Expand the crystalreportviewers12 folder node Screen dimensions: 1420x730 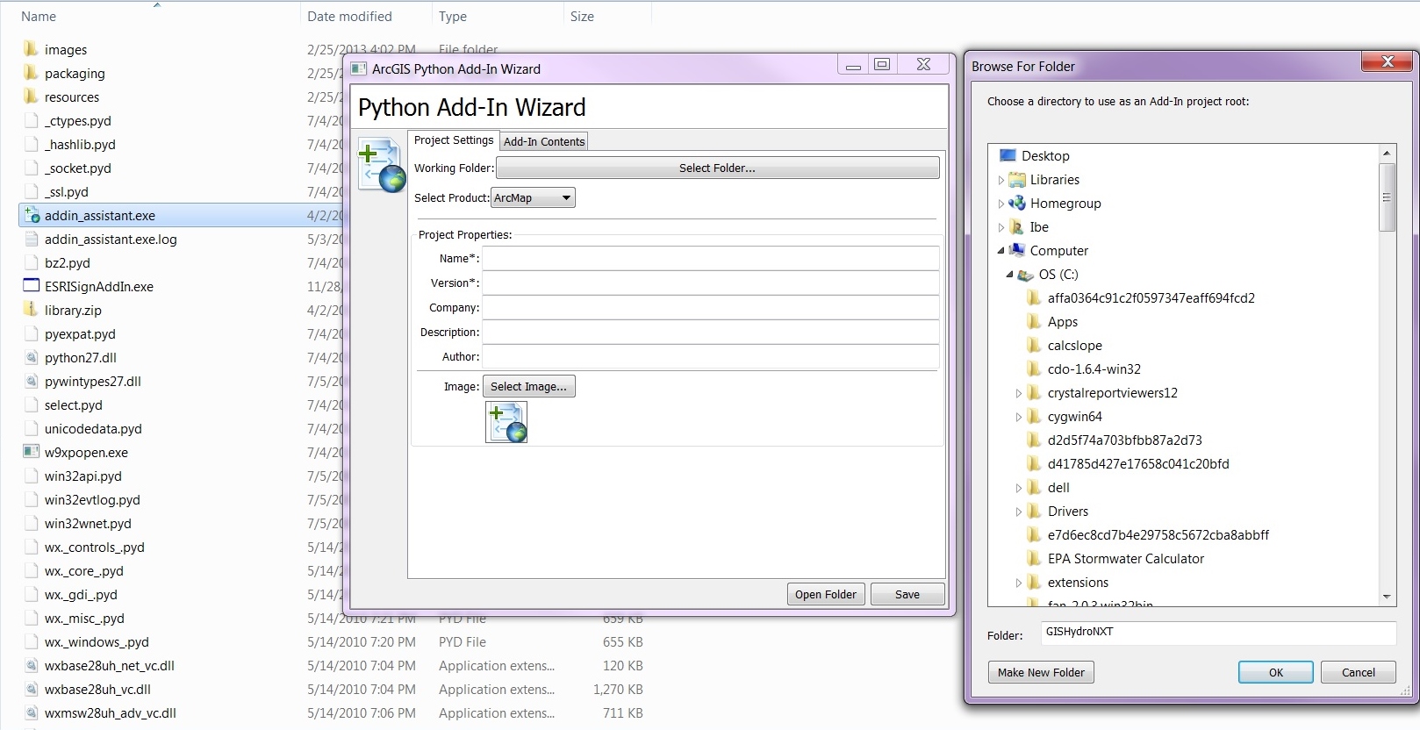point(1019,393)
